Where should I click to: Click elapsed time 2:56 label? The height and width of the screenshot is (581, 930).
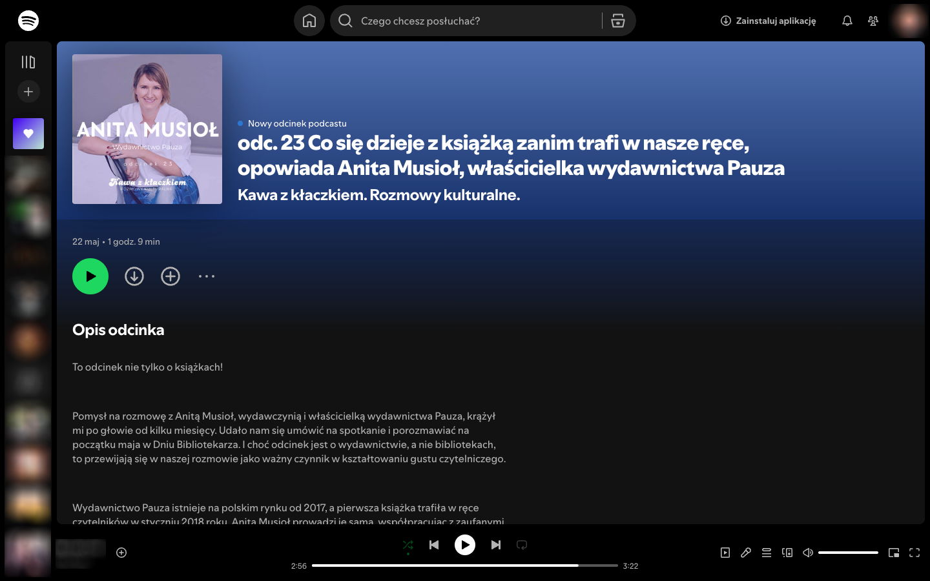[x=299, y=566]
